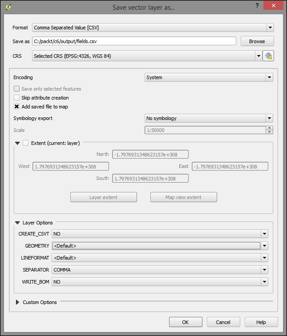This screenshot has width=287, height=336.
Task: Open the LINEFORMAT dropdown
Action: coord(160,258)
